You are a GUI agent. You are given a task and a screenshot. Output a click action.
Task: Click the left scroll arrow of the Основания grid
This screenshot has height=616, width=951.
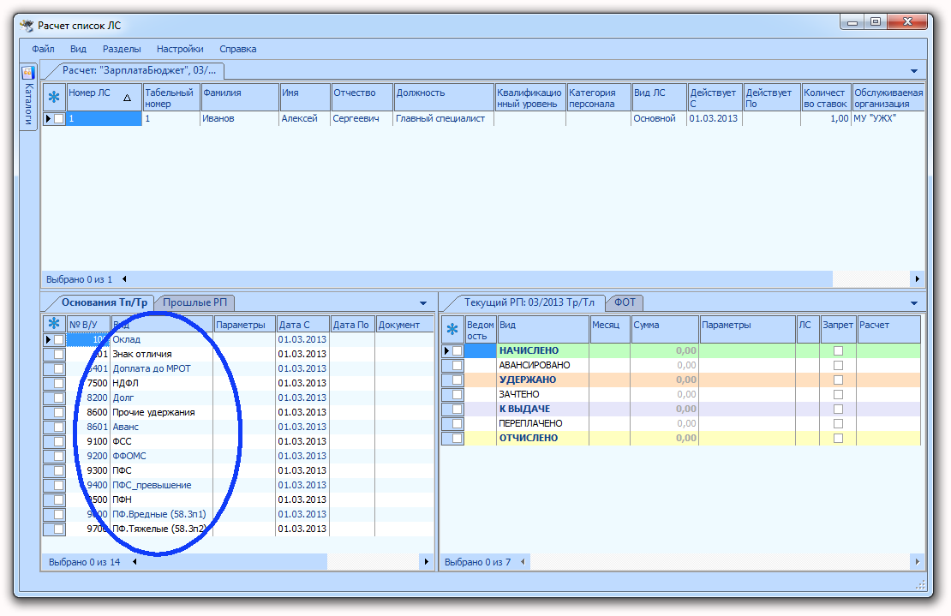pyautogui.click(x=135, y=561)
